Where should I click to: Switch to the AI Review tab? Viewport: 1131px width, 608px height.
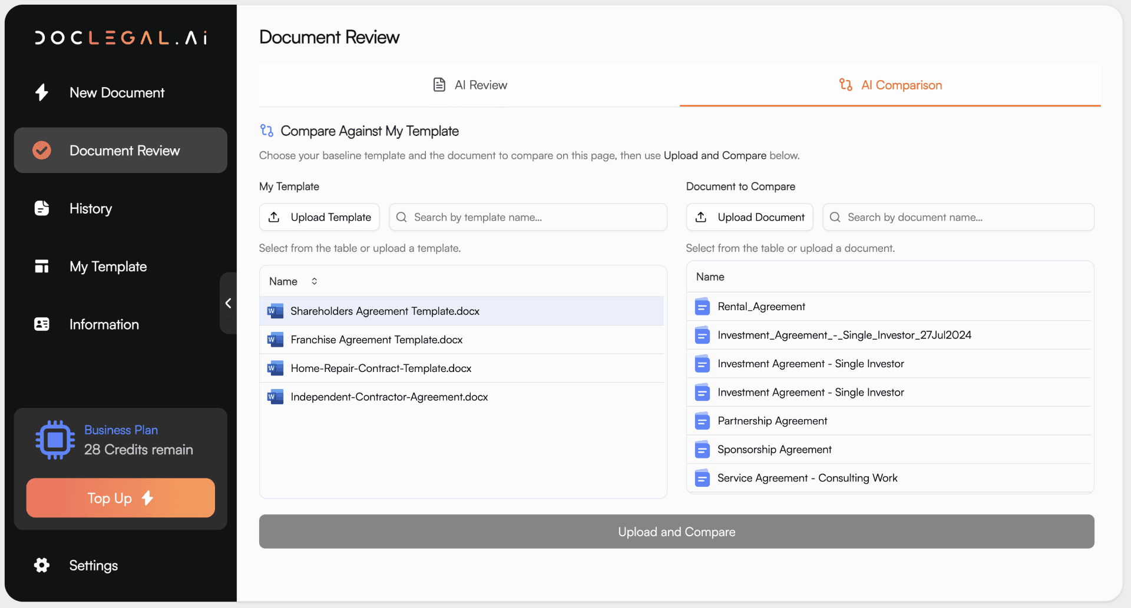469,85
